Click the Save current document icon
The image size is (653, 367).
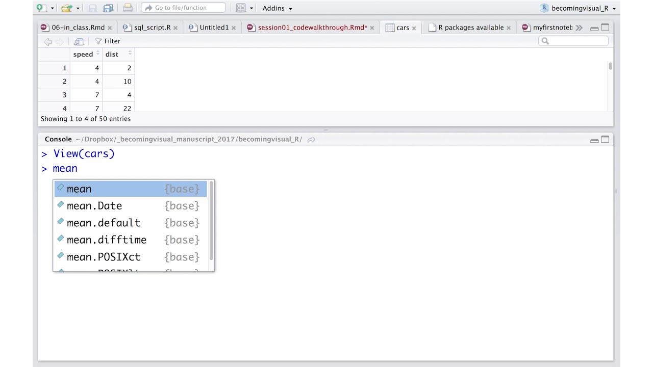point(92,8)
